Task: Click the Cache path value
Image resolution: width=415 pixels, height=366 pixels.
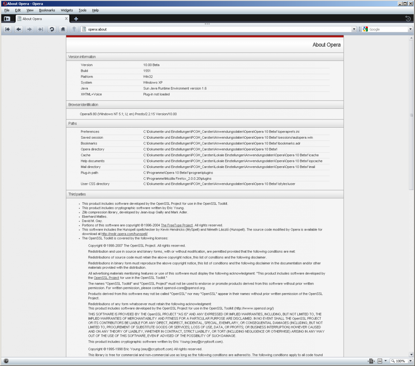Action: [231, 155]
